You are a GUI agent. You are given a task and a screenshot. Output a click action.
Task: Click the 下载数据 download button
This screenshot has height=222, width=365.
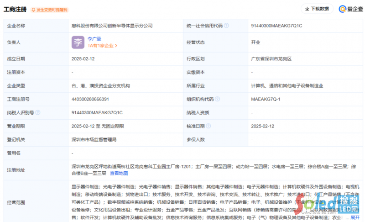[x=317, y=9]
